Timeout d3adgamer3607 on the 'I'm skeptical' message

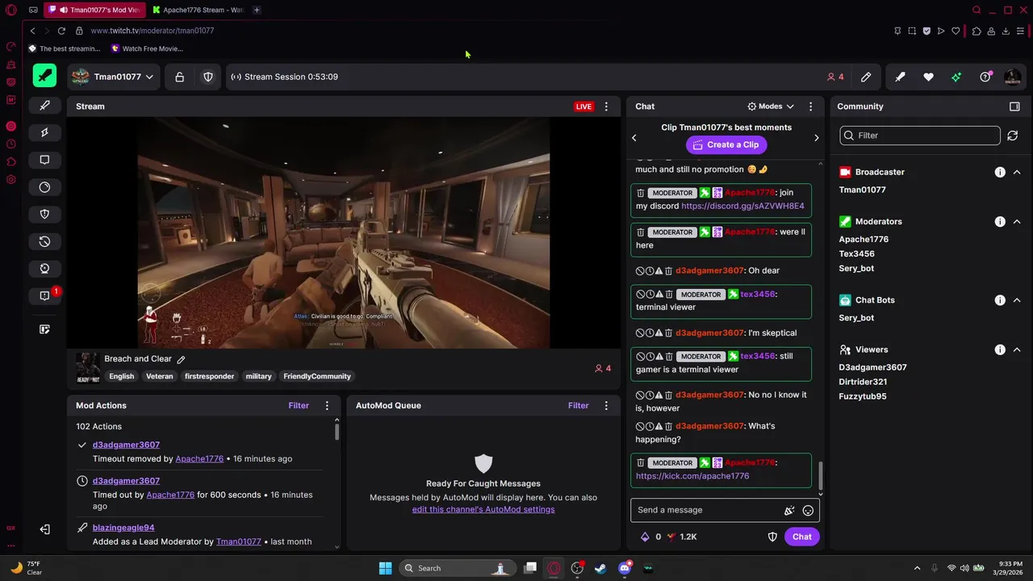click(x=650, y=333)
